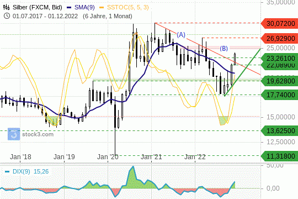Click the dark blue SMA(9) legend marker
The width and height of the screenshot is (298, 199).
(x=69, y=8)
